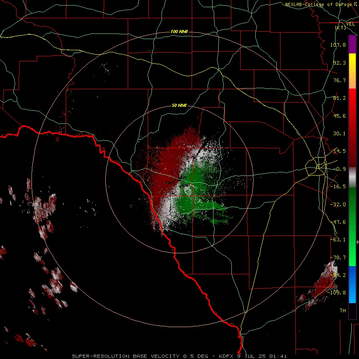This screenshot has width=359, height=359.
Task: Click the 100 NMI range ring label
Action: pos(179,32)
